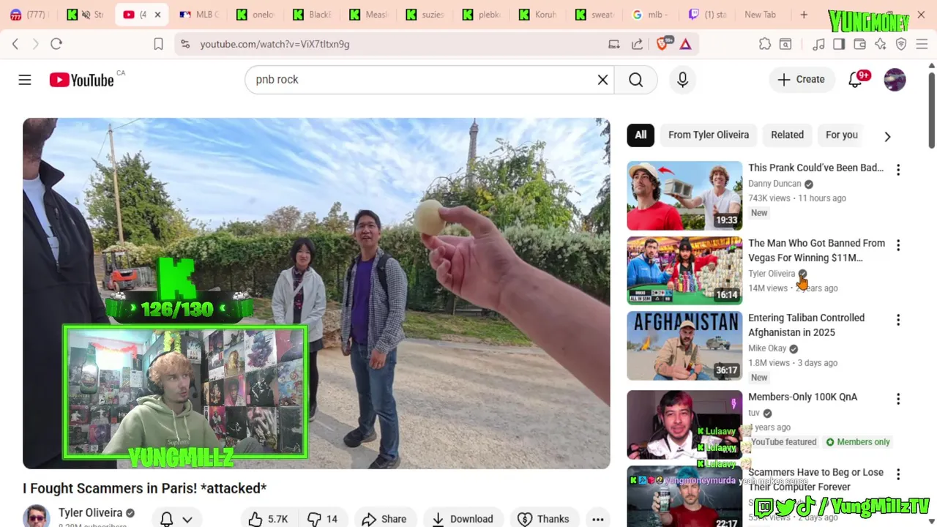Click the magnifier search button
Screen dimensions: 937x527
pos(635,80)
